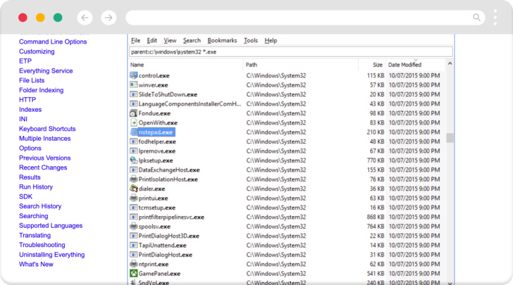Screen dimensions: 513x285
Task: Click the SlideToShutDown.exe file icon
Action: [x=134, y=94]
